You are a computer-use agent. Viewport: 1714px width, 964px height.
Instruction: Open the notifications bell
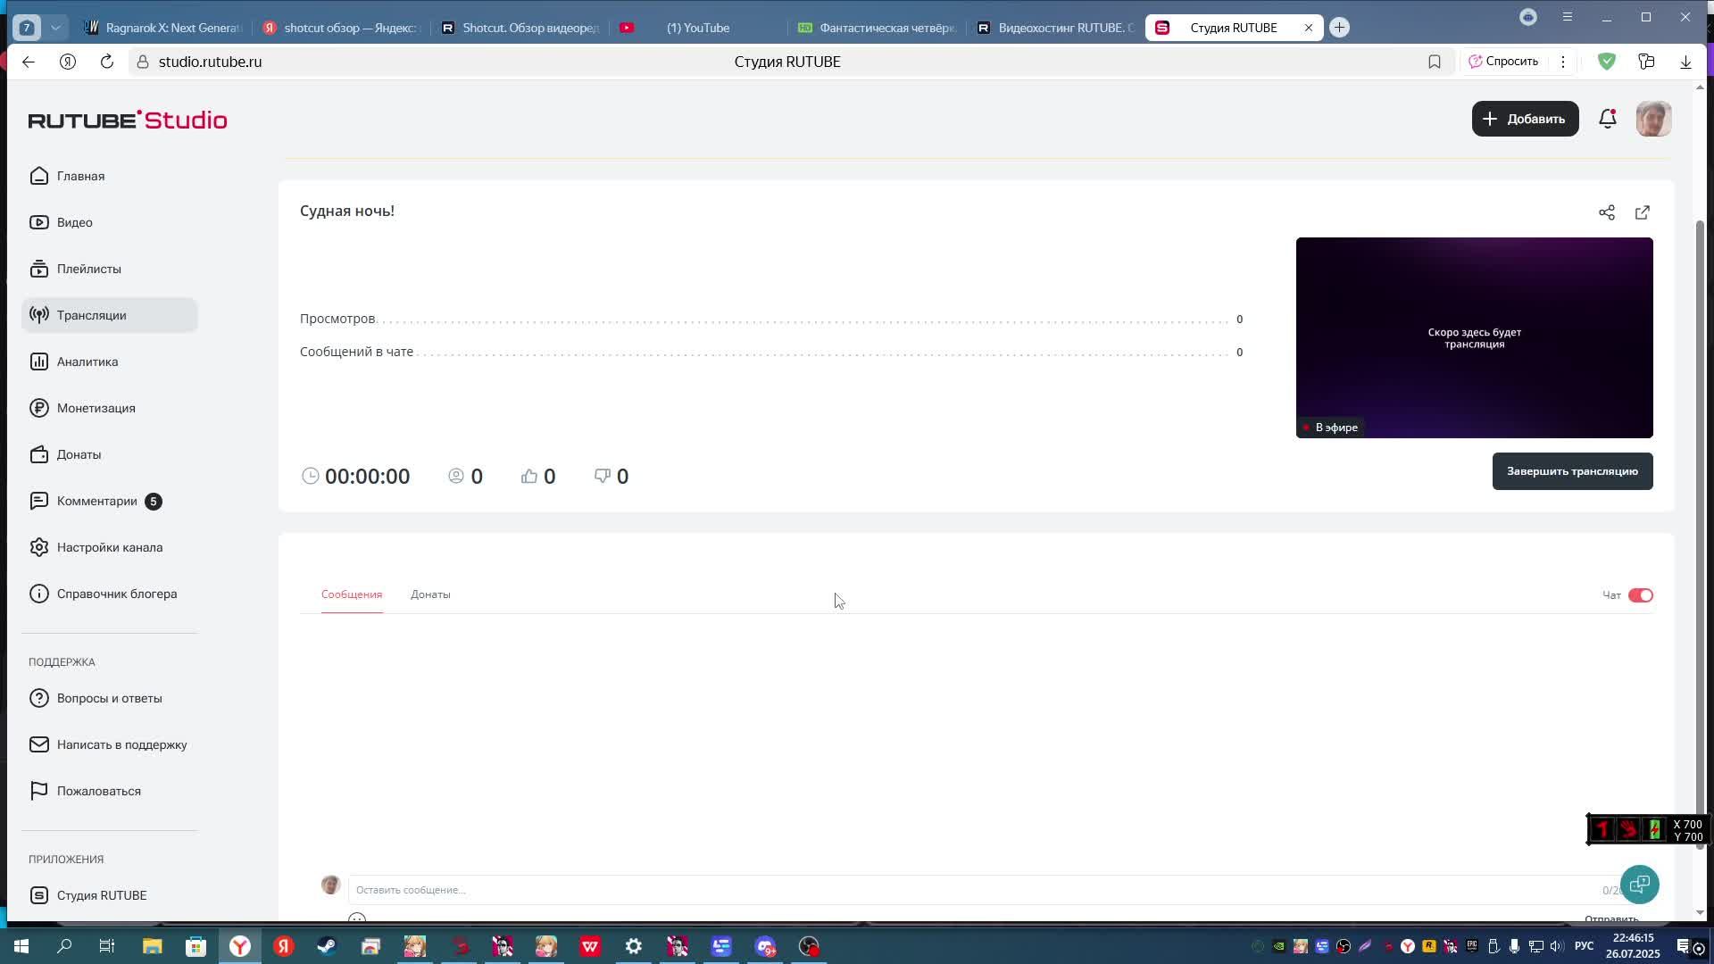point(1607,119)
